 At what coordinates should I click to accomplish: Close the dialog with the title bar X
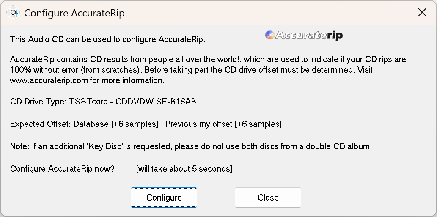(422, 13)
